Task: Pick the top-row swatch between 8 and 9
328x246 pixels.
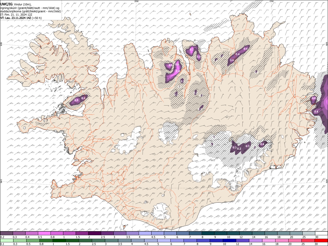Action: click(x=208, y=233)
